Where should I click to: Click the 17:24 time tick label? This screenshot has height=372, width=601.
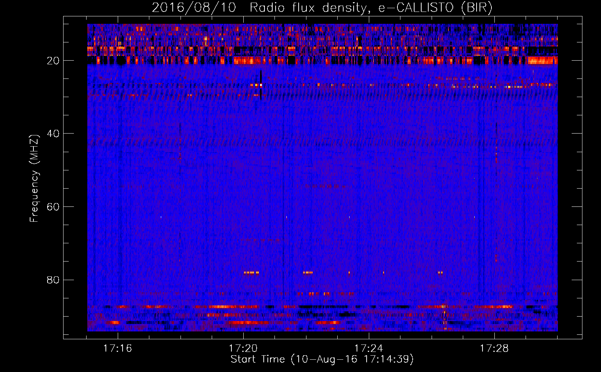pyautogui.click(x=369, y=348)
